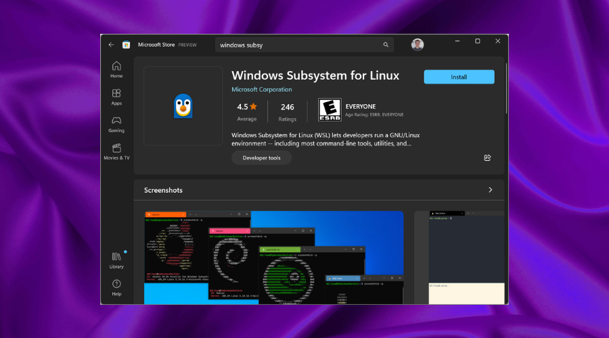Click the Microsoft Store logo icon
The image size is (609, 338).
(x=127, y=45)
